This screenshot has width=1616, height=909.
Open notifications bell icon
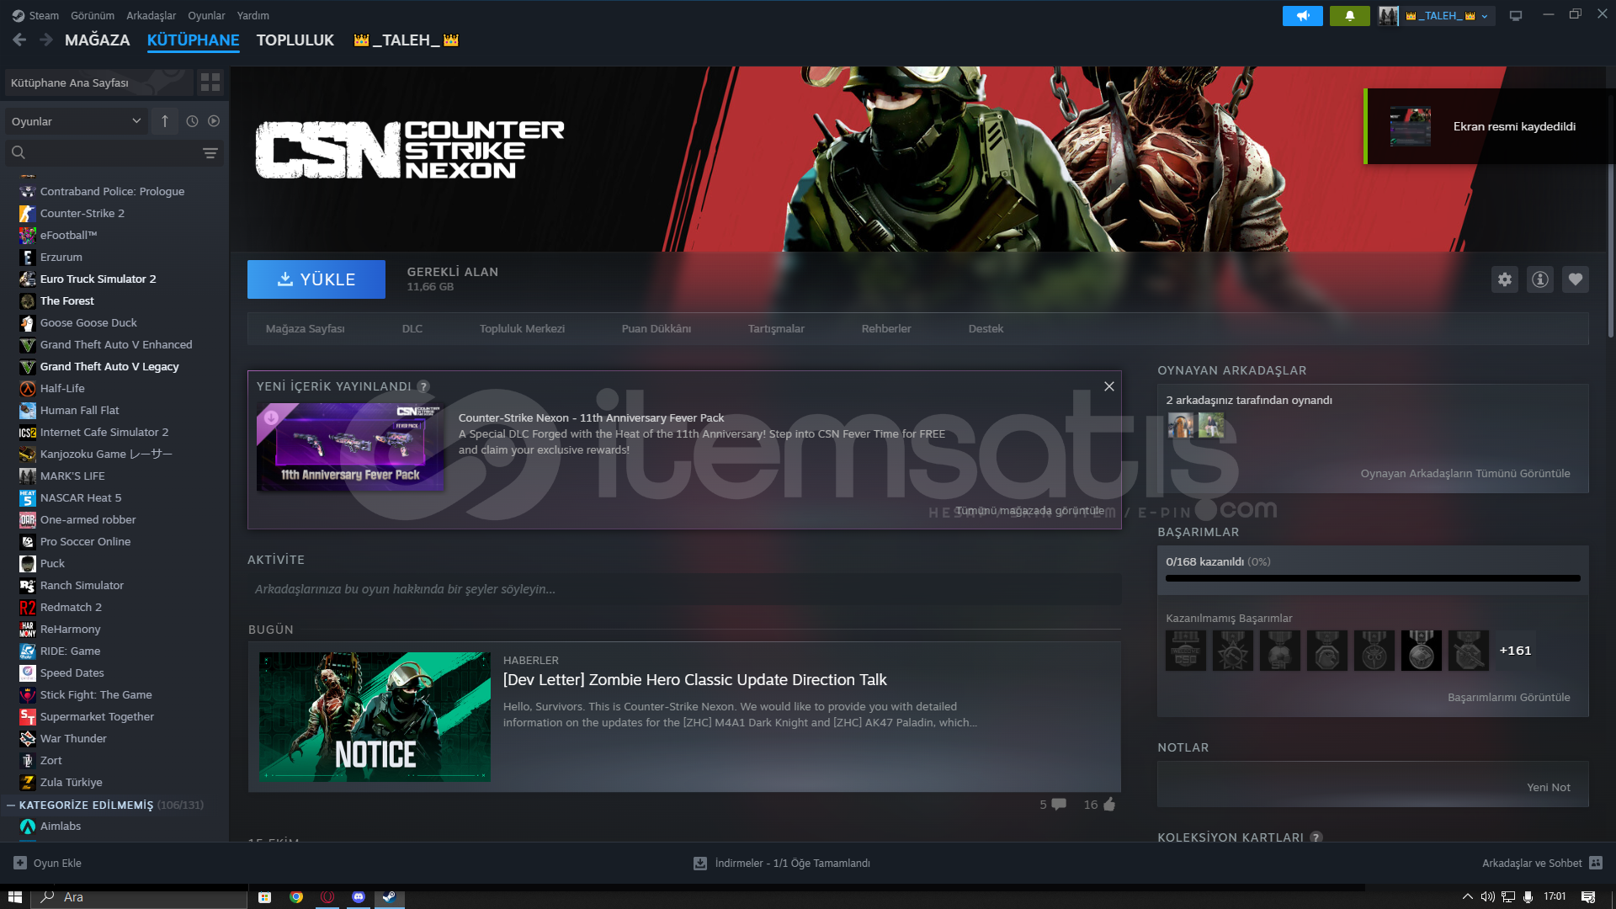coord(1349,16)
